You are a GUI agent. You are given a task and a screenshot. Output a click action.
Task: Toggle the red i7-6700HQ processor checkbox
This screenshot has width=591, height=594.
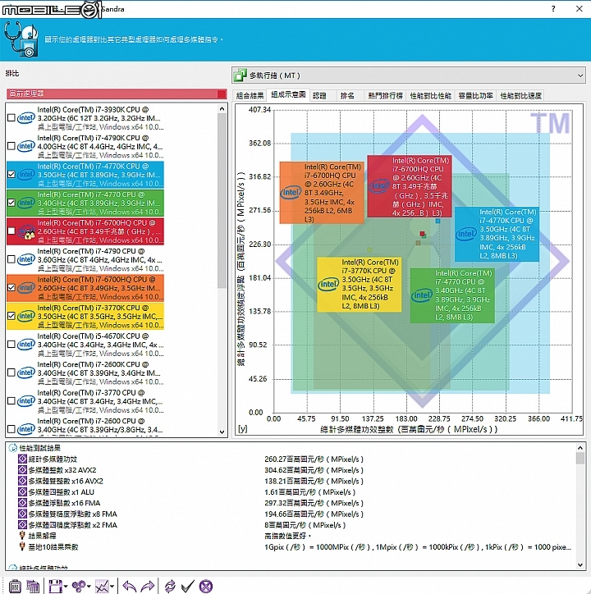point(11,231)
